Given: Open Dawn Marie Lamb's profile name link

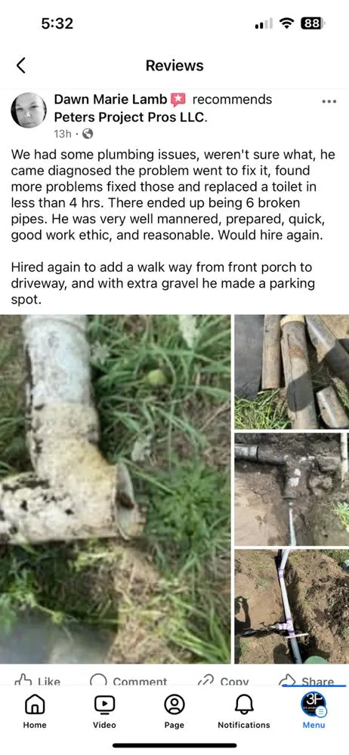Looking at the screenshot, I should pos(110,100).
